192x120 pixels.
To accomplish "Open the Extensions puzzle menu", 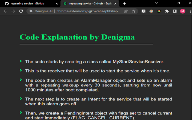I will [167, 11].
